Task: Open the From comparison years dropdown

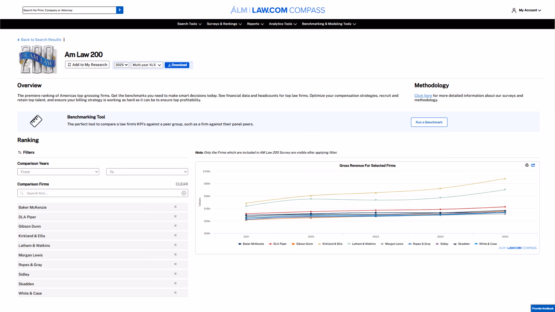Action: (58, 172)
